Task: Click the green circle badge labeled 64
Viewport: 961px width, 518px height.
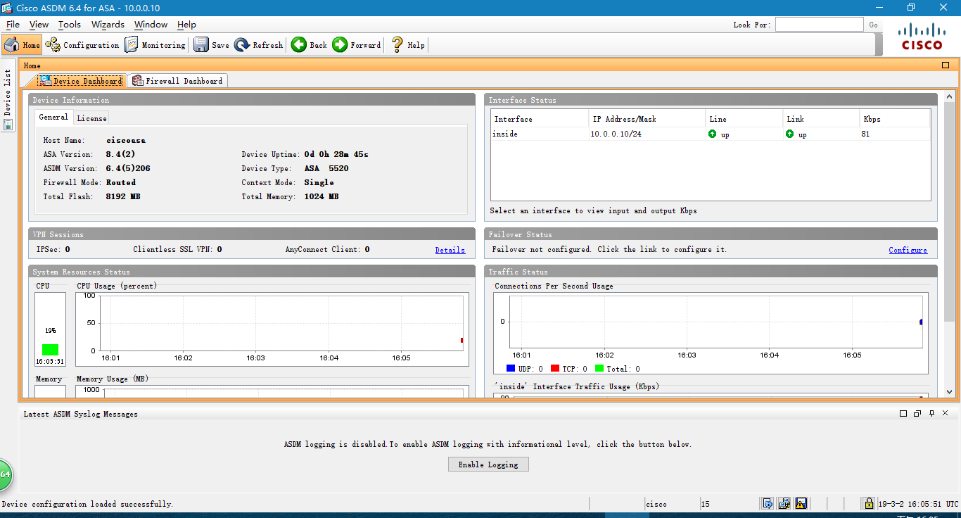Action: tap(5, 475)
